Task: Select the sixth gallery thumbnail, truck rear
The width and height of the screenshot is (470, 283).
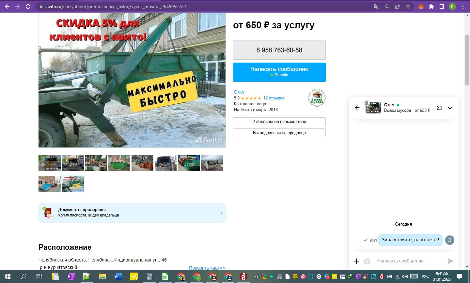Action: click(x=165, y=163)
